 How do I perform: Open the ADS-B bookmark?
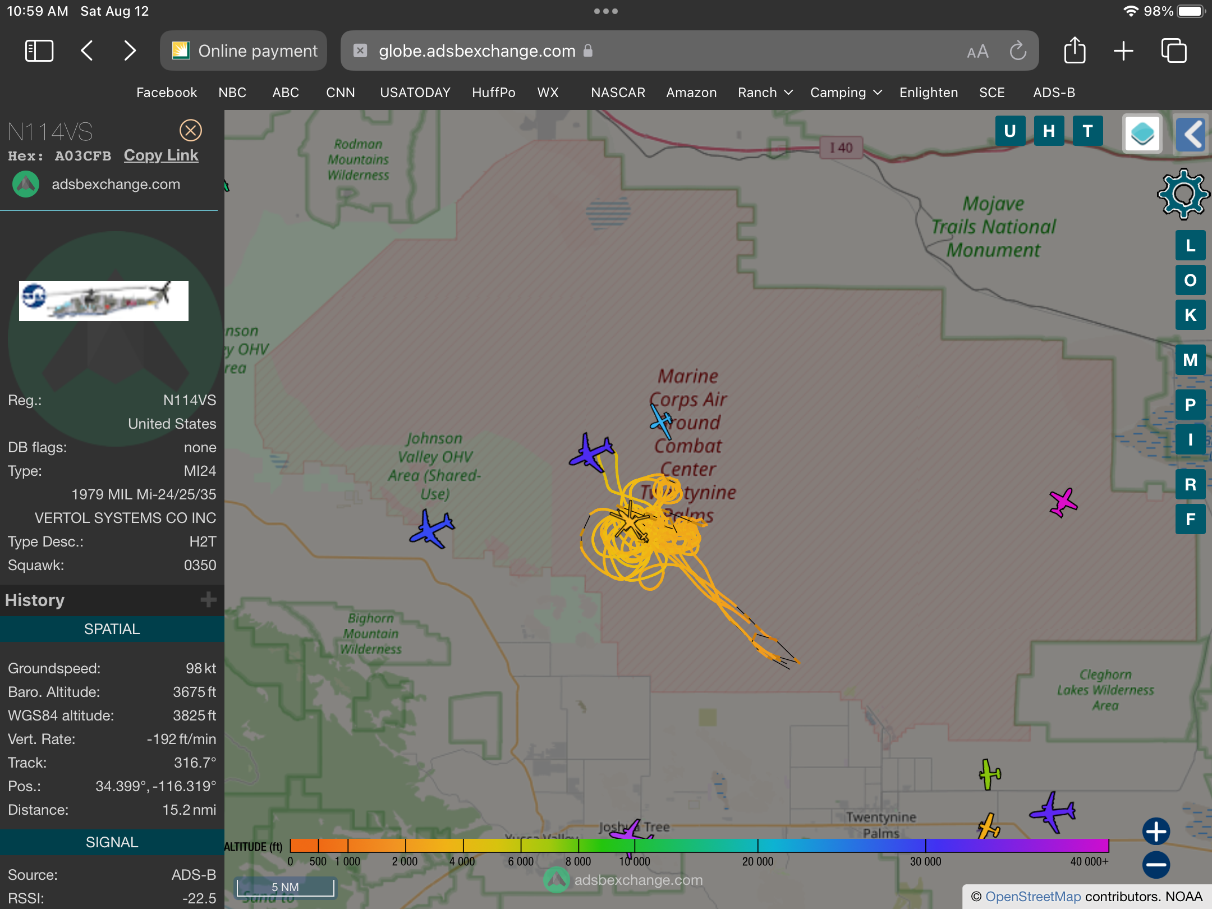click(1054, 93)
